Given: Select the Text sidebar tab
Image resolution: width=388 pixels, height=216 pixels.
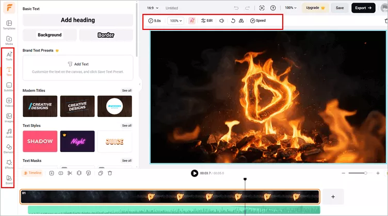Looking at the screenshot, I should [9, 71].
